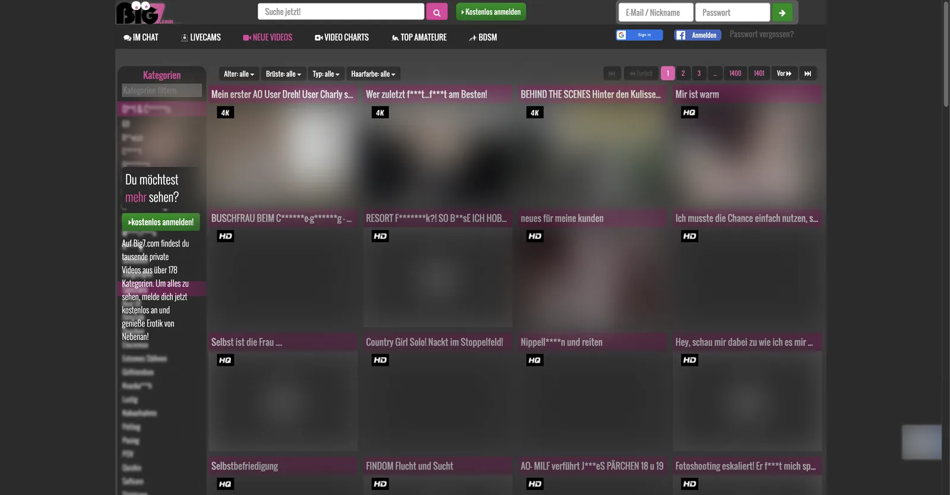Open the 'Country Girl Solo!' video title
The height and width of the screenshot is (495, 950).
435,342
